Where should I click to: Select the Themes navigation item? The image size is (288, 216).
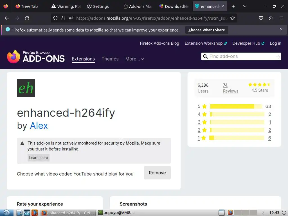coord(110,59)
